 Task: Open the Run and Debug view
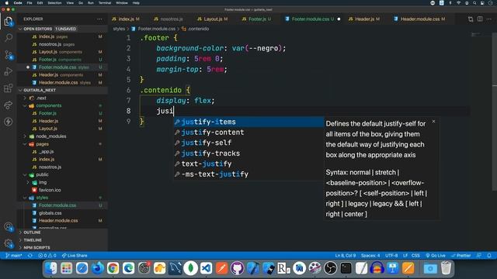click(9, 71)
